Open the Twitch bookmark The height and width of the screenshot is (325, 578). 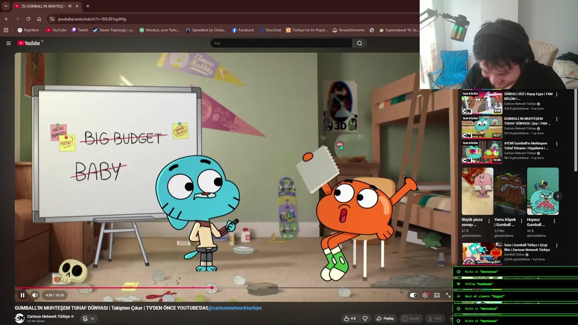tap(80, 30)
